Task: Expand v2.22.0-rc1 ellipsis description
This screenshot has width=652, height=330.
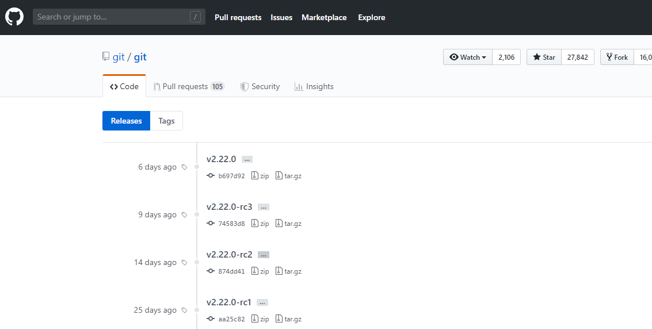Action: (262, 302)
